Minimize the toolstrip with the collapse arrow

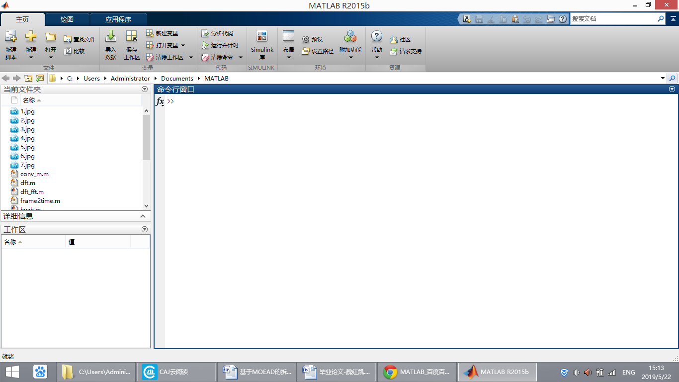672,18
